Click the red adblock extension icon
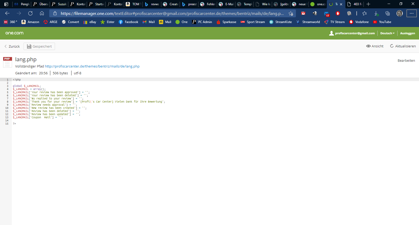 338,13
